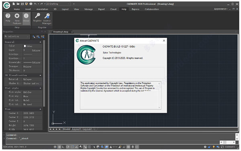Toggle Lineweight display in status bar

pos(89,147)
